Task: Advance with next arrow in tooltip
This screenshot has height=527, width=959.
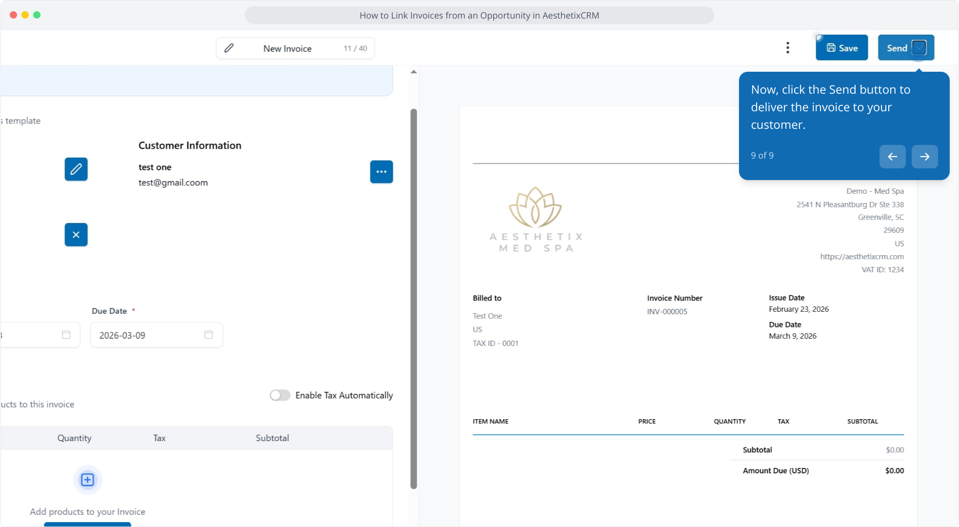Action: [x=924, y=157]
